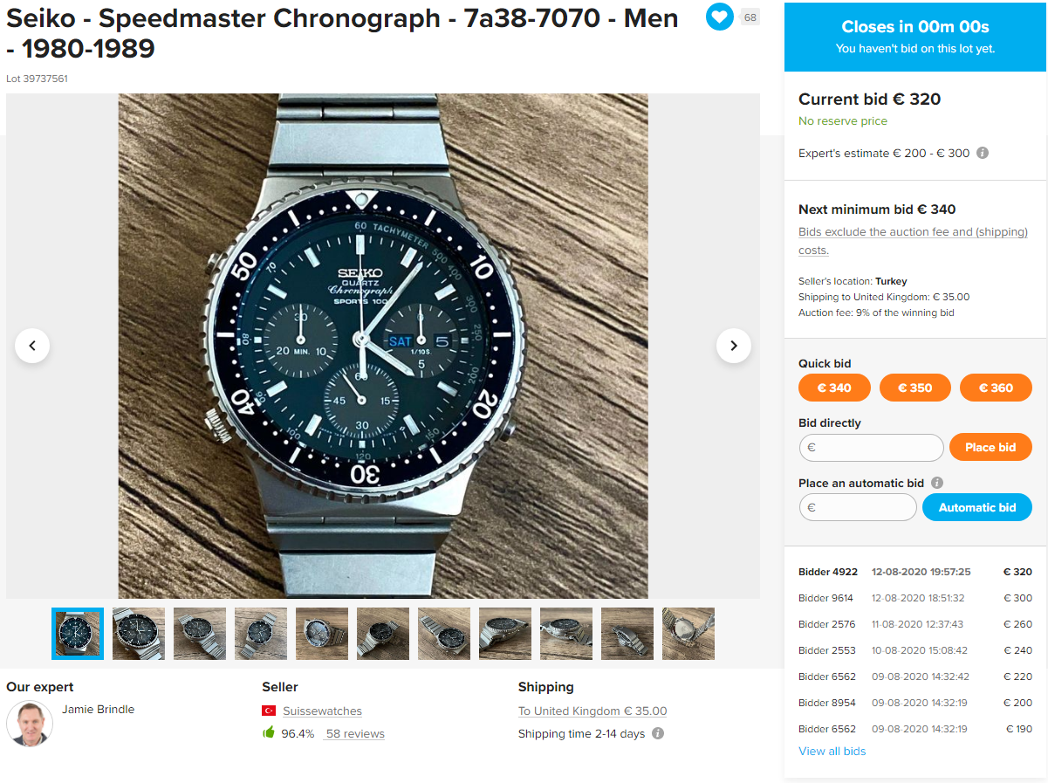Focus the Bid directly amount field
Viewport: 1048px width, 783px height.
click(871, 448)
